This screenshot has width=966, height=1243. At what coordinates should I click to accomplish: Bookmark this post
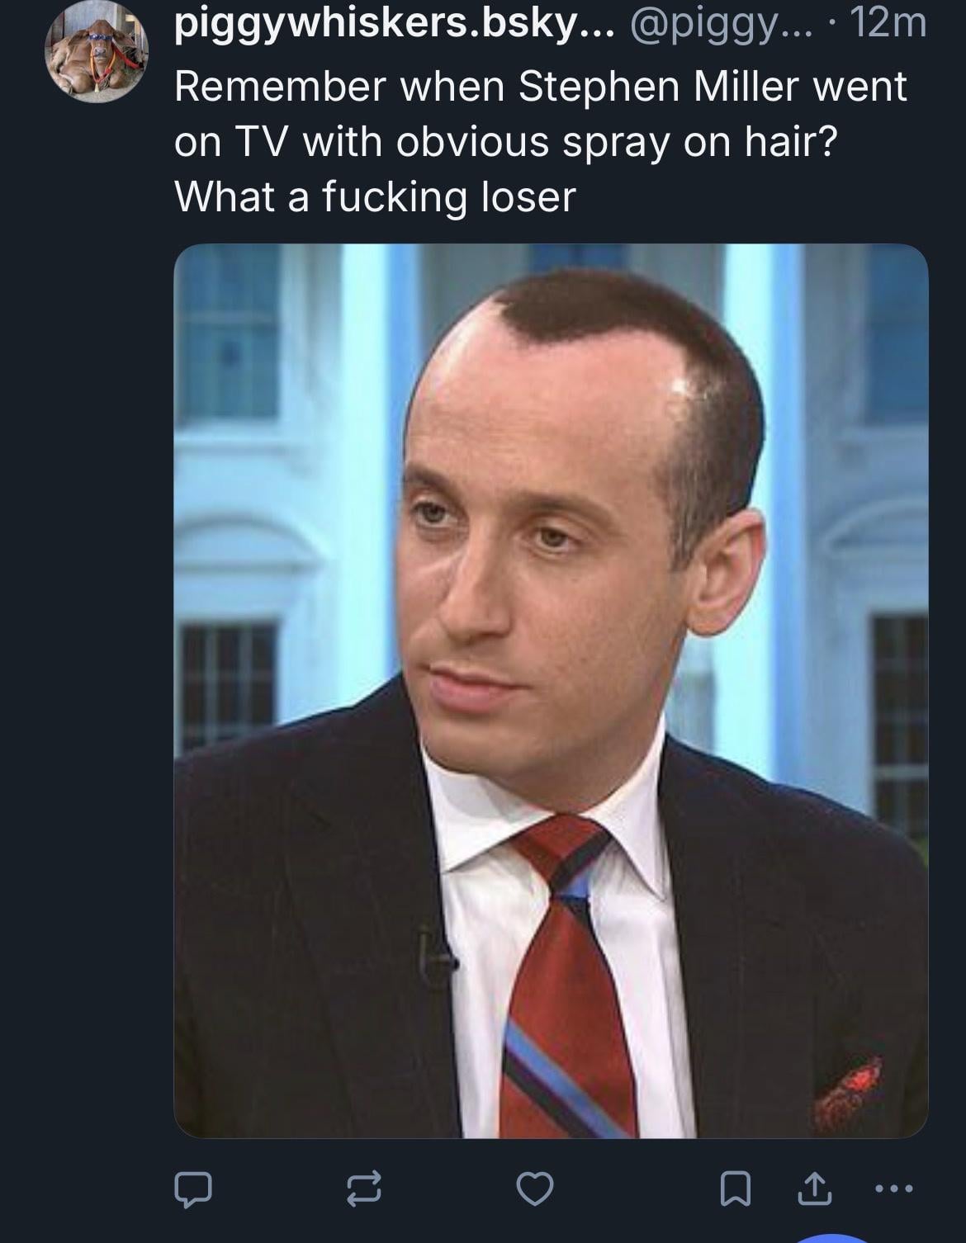coord(734,1189)
